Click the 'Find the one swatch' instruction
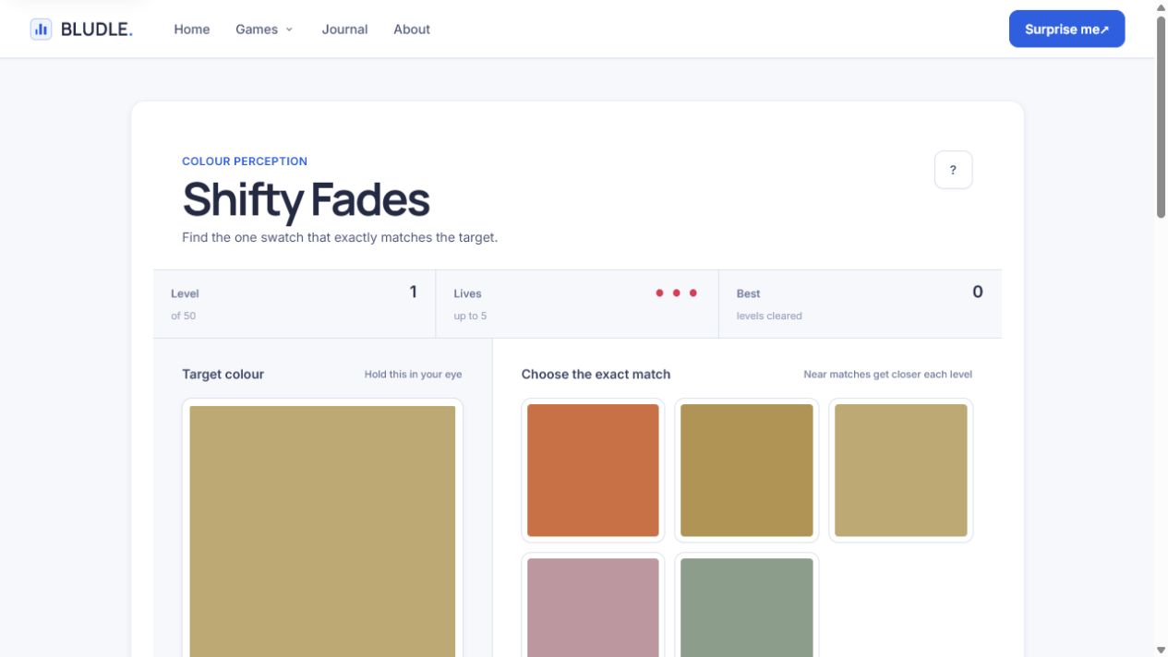The height and width of the screenshot is (657, 1168). pyautogui.click(x=340, y=237)
